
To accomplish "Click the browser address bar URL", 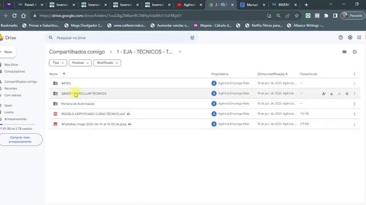I will coord(110,15).
